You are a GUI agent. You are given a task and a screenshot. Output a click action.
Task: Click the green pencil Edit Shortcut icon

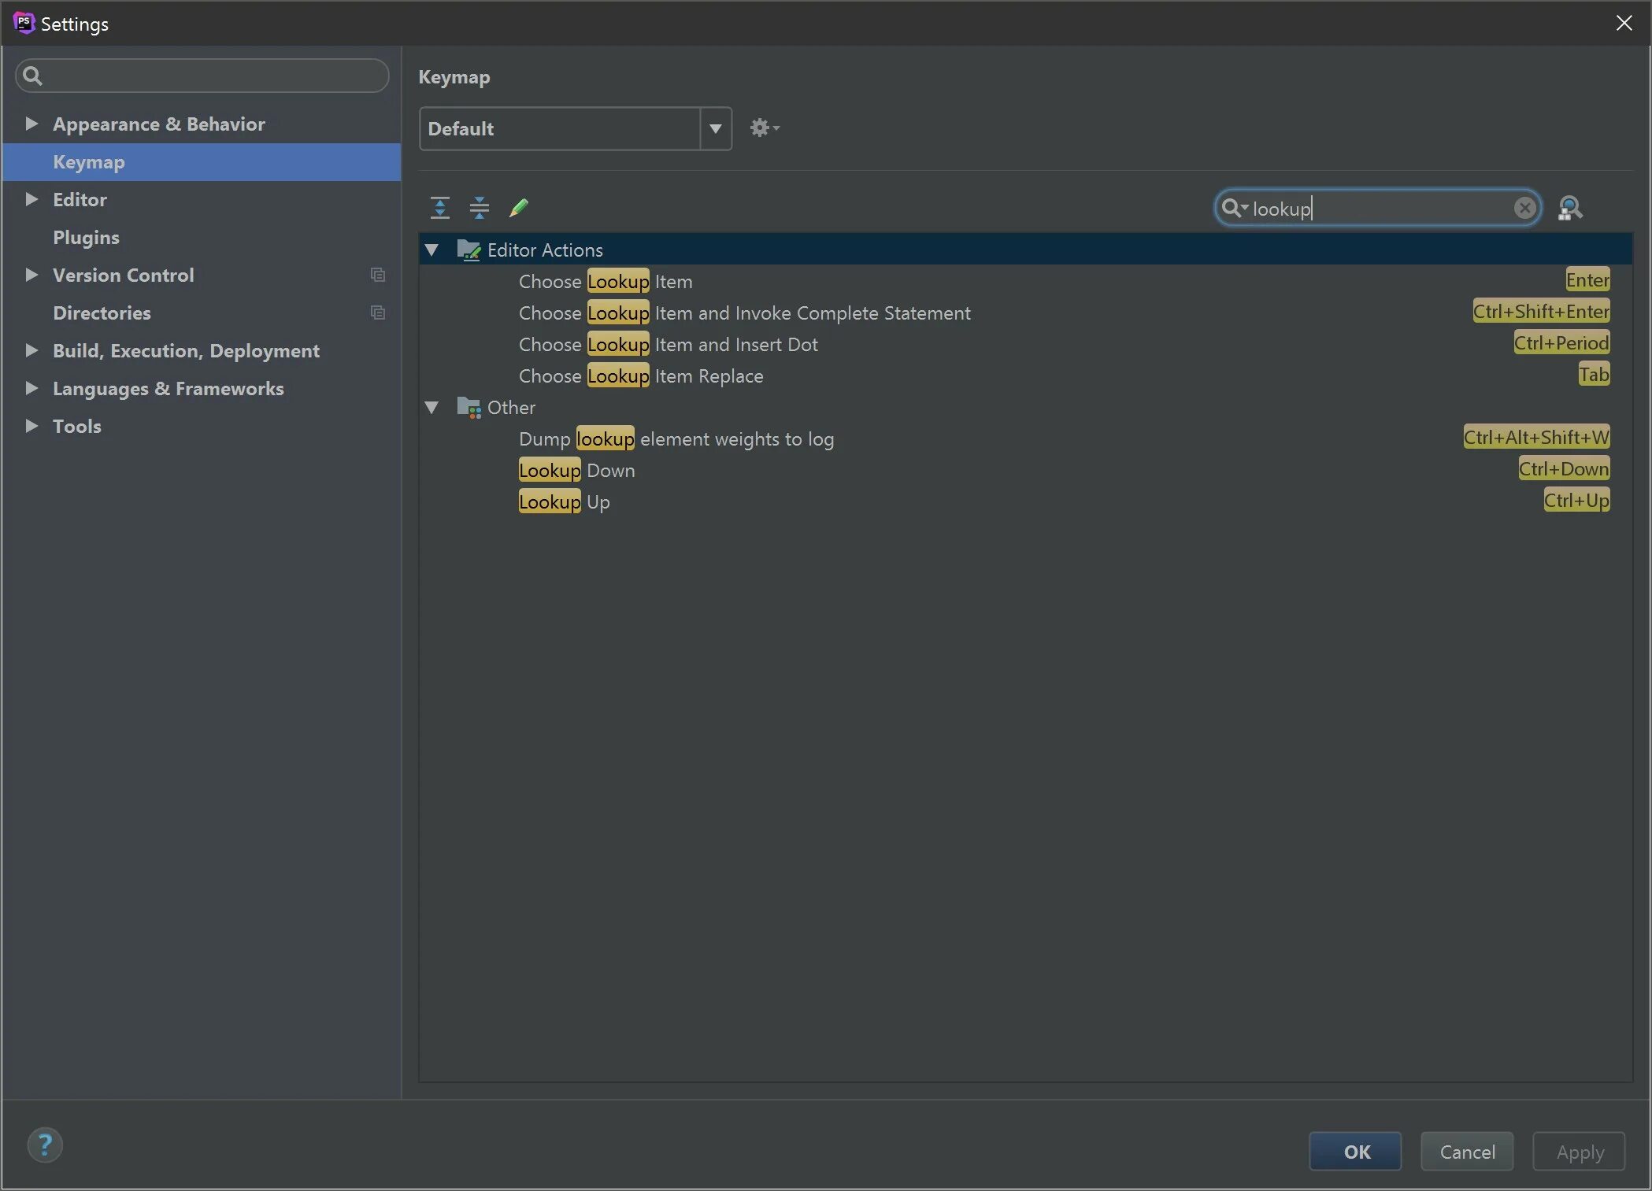519,208
